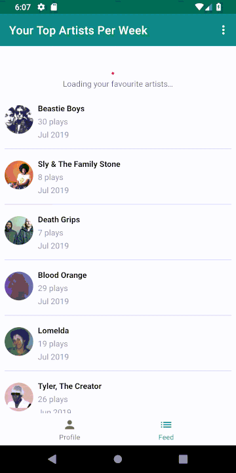Viewport: 236px width, 473px height.
Task: Tap the Feed list icon
Action: (x=166, y=425)
